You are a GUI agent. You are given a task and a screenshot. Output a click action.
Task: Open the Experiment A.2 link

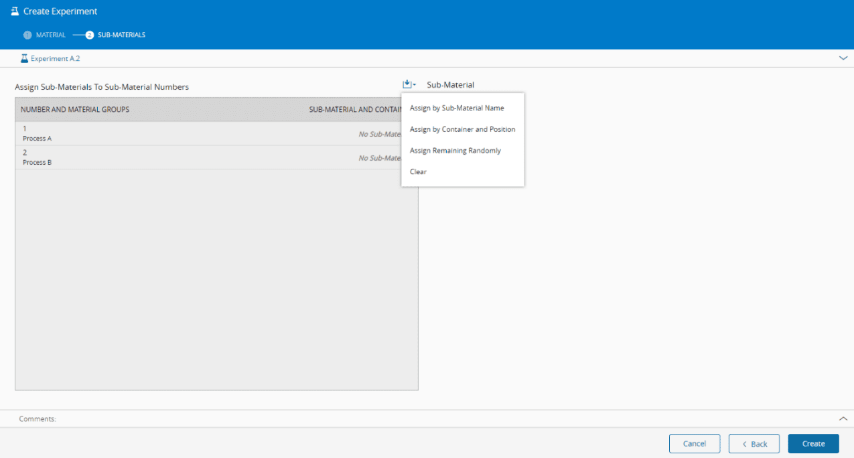tap(55, 59)
